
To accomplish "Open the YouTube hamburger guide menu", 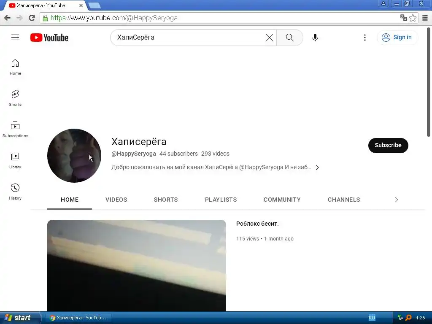I will pos(15,38).
